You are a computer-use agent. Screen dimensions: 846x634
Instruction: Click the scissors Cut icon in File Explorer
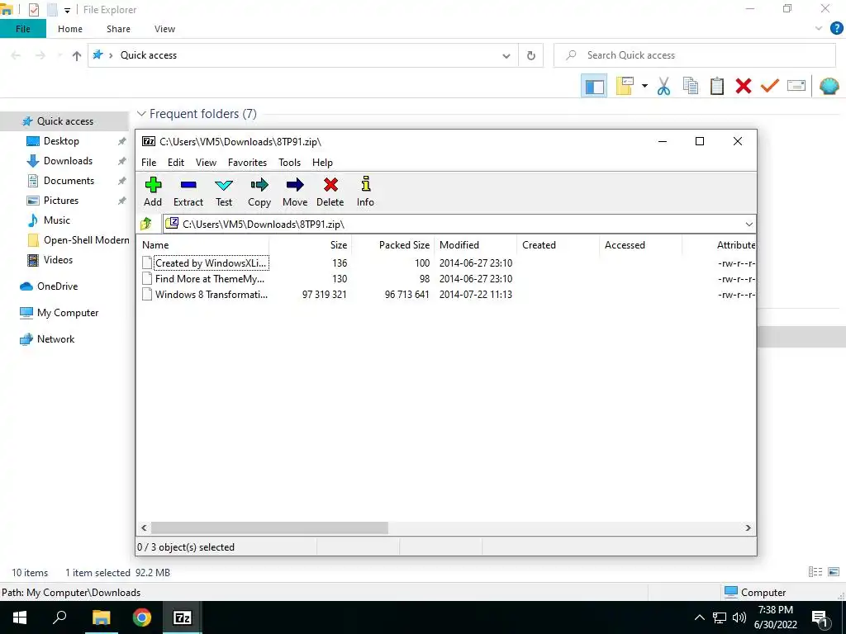663,86
